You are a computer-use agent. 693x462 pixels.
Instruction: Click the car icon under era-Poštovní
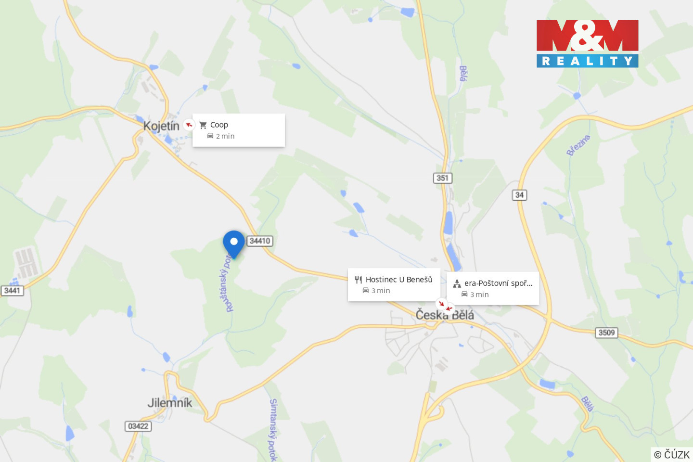click(464, 295)
